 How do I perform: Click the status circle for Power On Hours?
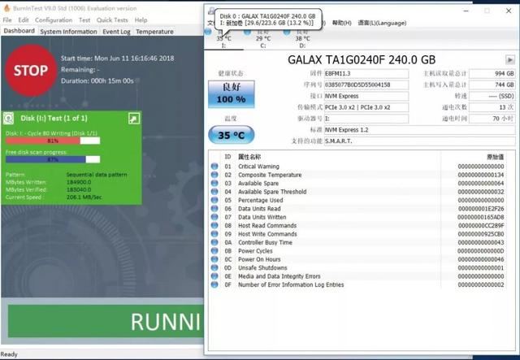[x=214, y=259]
